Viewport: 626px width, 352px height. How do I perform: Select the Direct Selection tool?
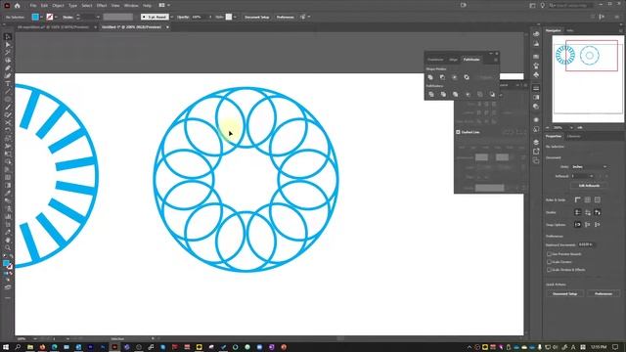tap(8, 45)
